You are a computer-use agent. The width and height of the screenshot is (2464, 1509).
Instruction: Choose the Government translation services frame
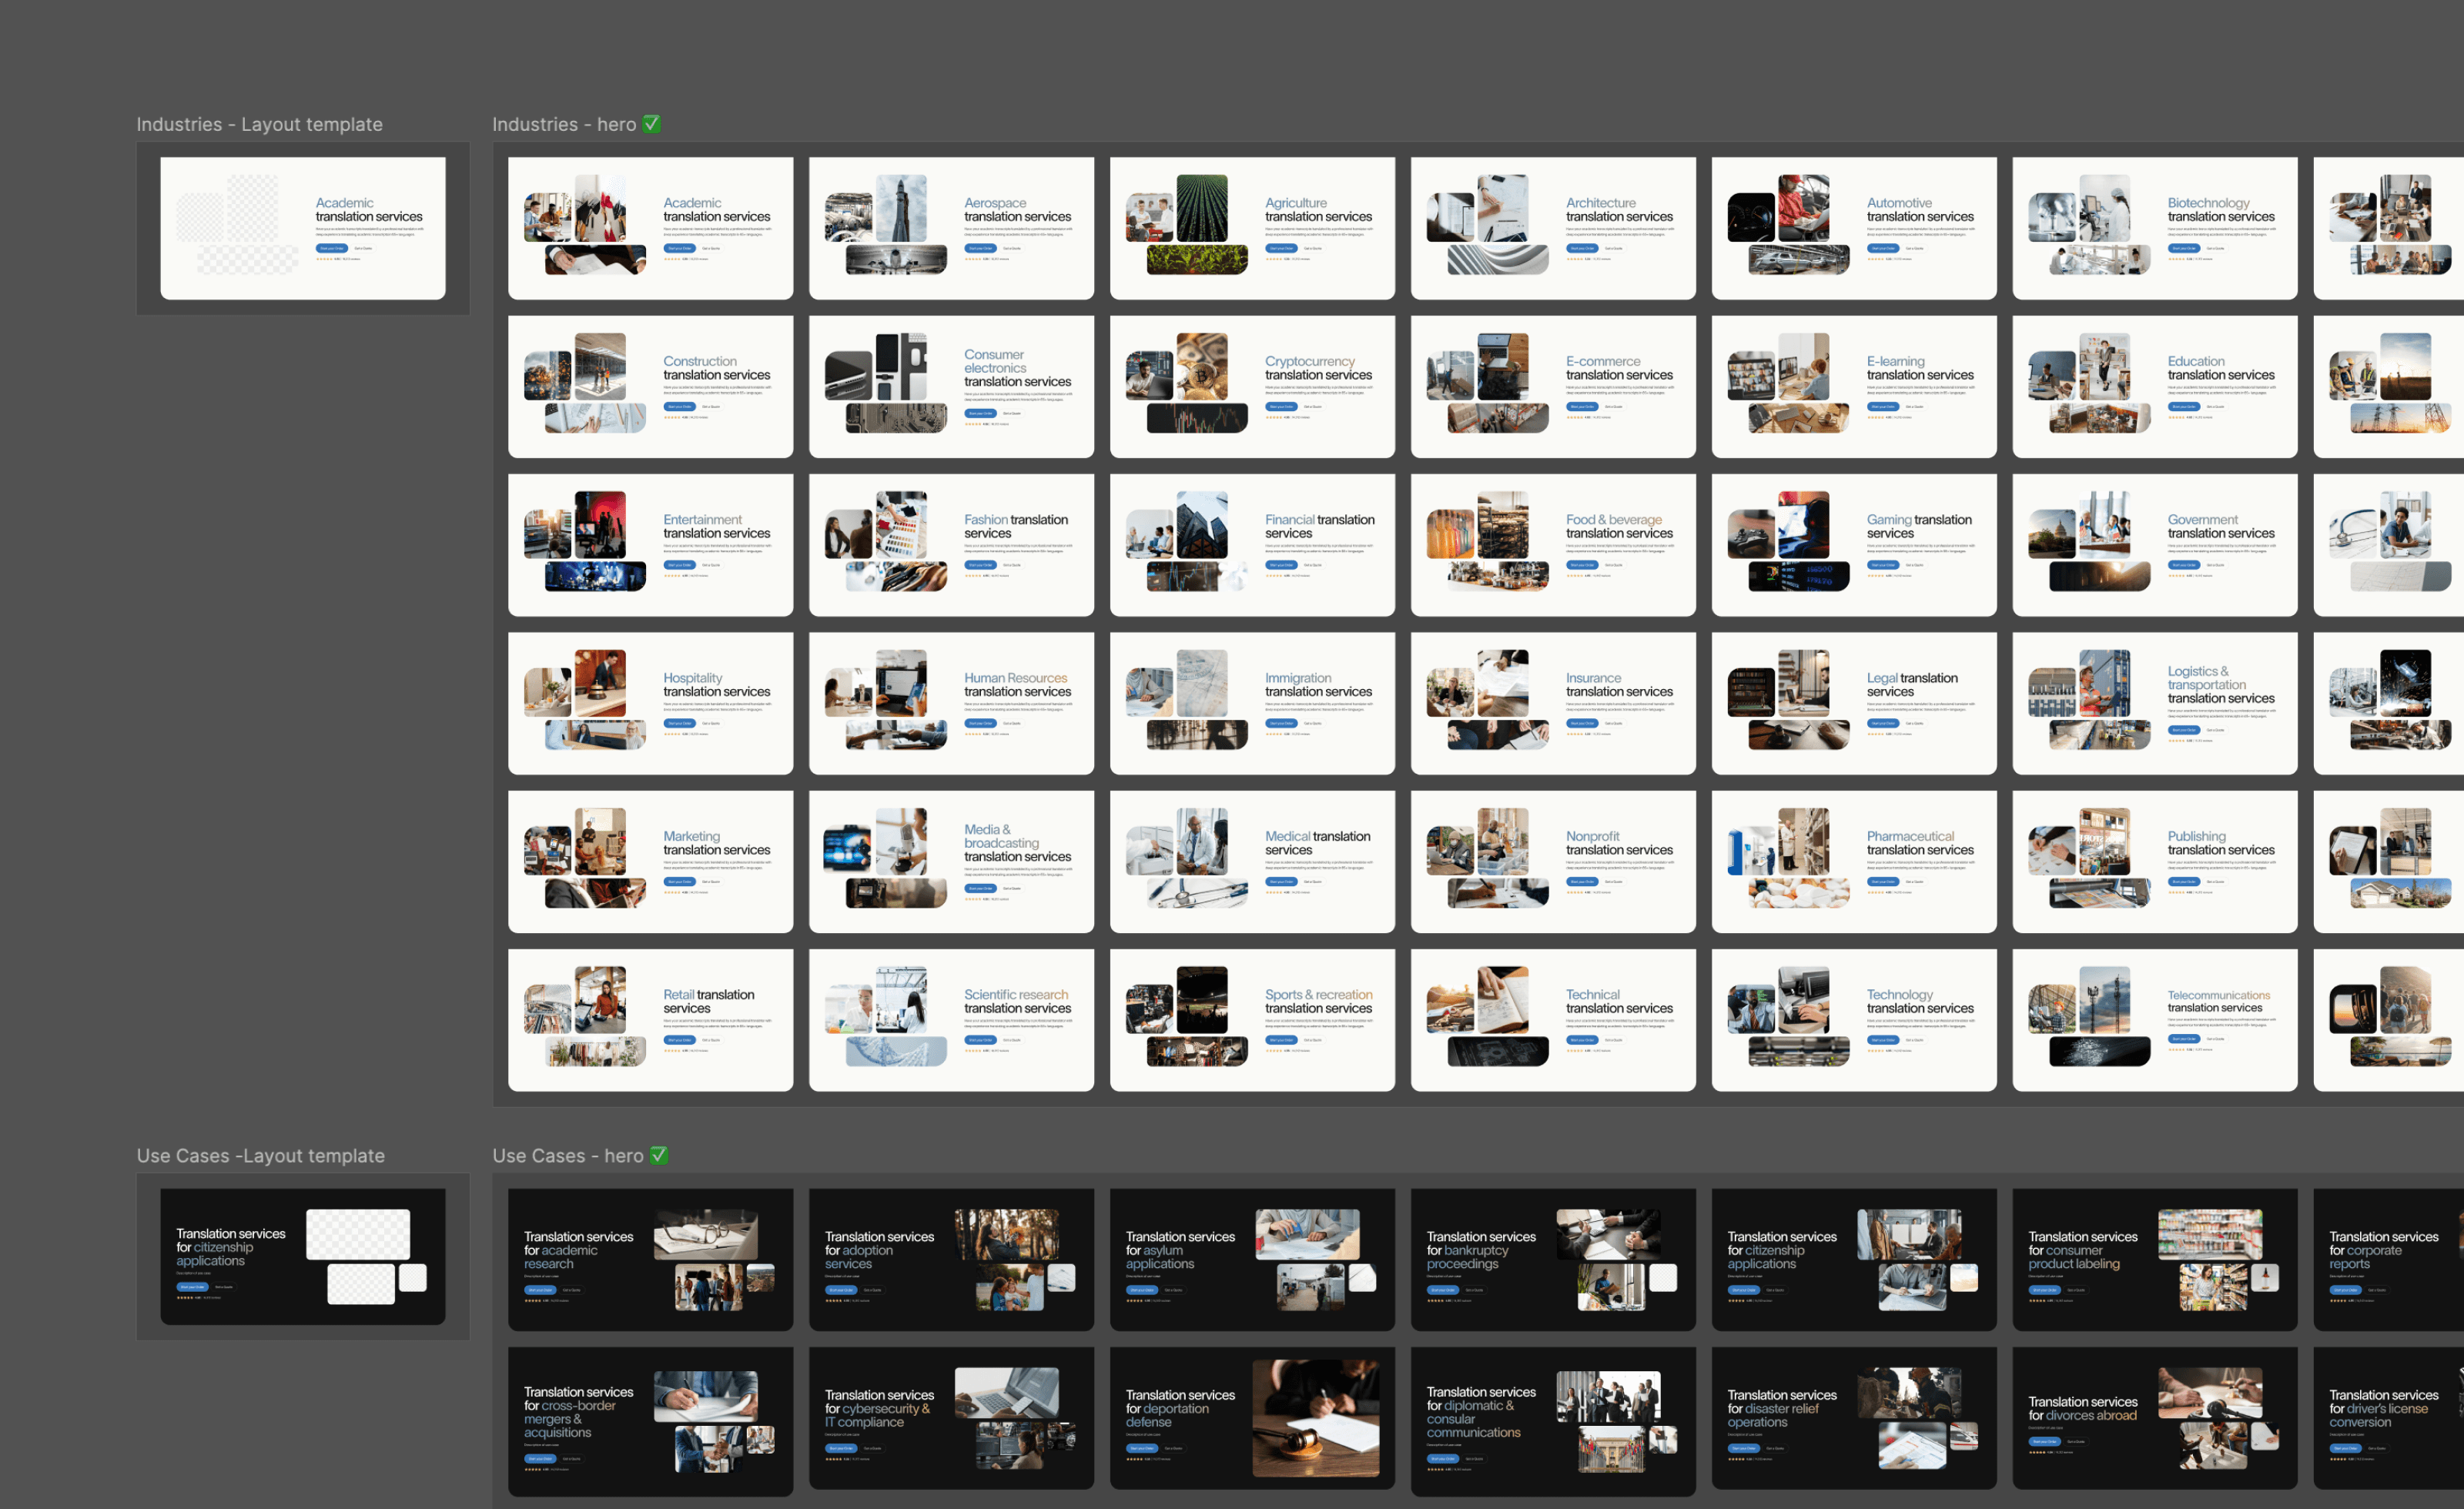pos(2155,545)
